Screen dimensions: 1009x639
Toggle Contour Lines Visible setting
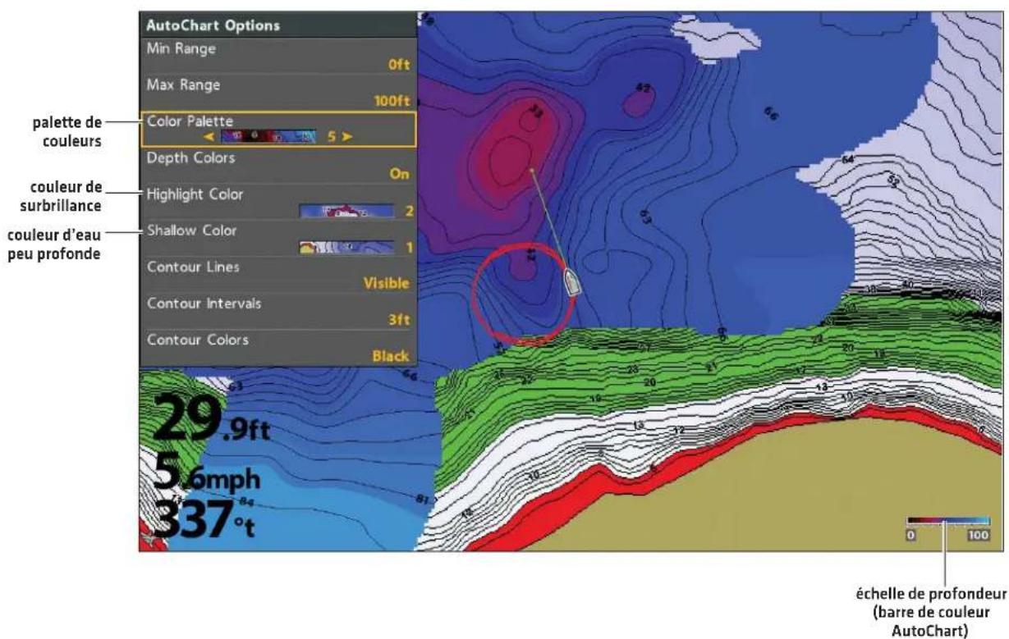coord(278,275)
